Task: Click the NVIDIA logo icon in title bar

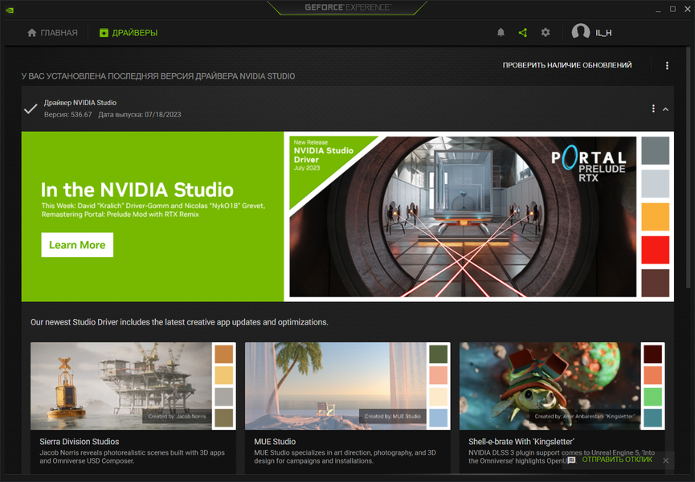Action: [x=10, y=10]
